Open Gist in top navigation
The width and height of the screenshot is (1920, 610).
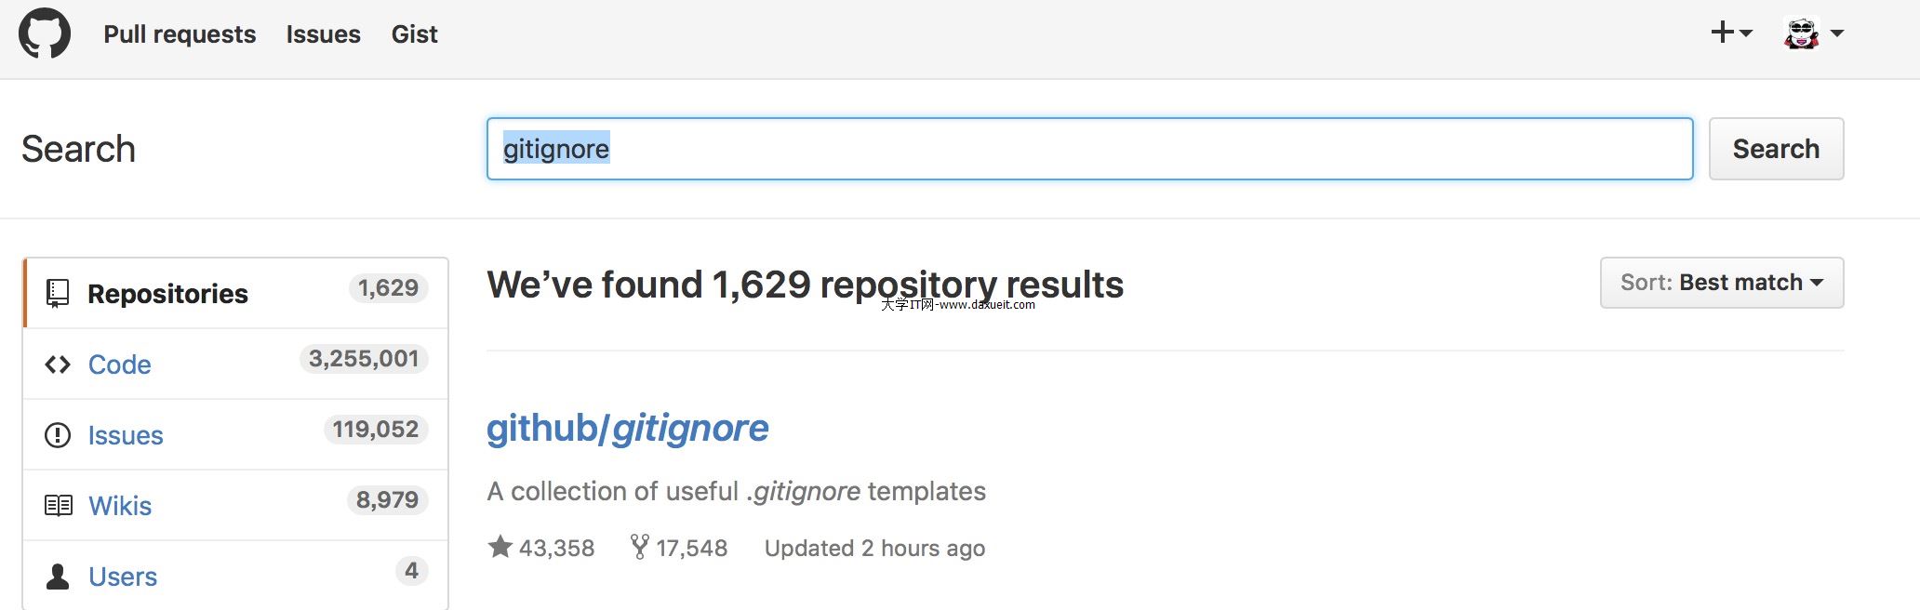414,34
